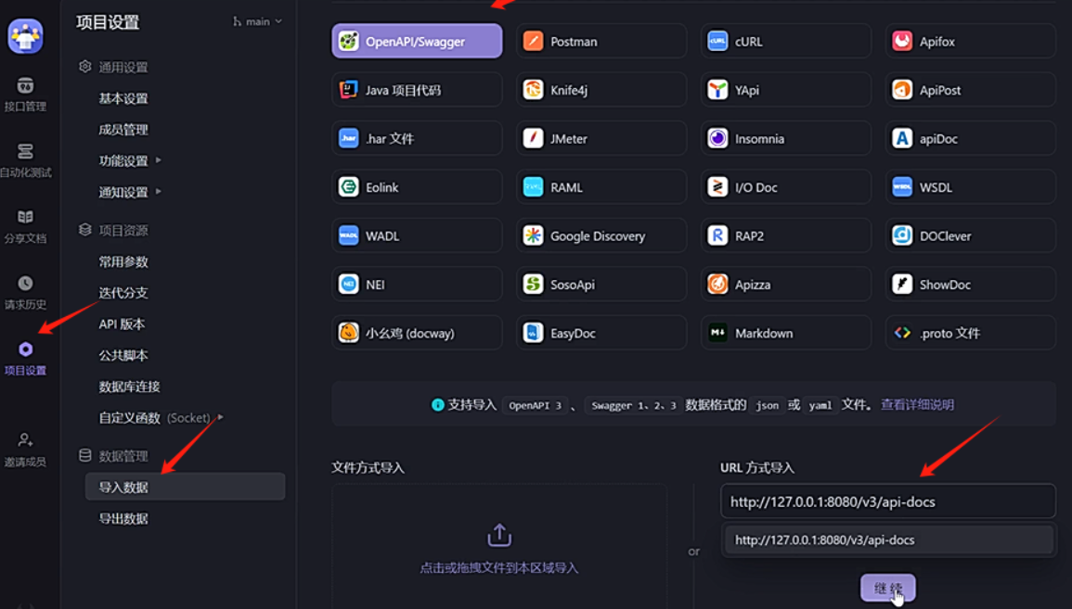
Task: Select RAP2 import format
Action: point(786,235)
